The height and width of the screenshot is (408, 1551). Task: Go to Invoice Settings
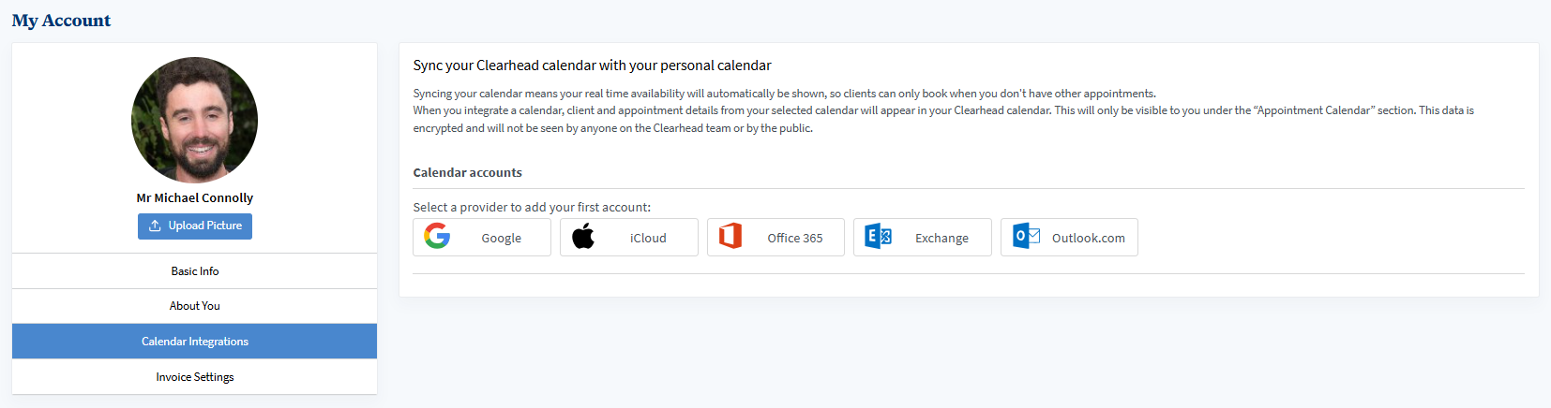[194, 377]
